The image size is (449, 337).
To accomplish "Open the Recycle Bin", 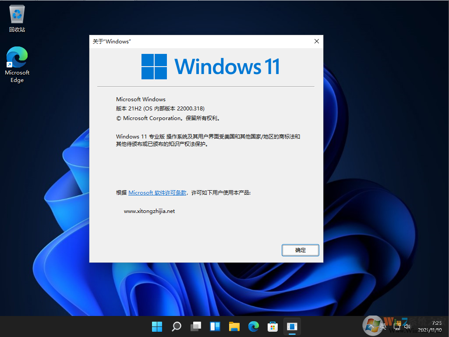I will pyautogui.click(x=17, y=15).
